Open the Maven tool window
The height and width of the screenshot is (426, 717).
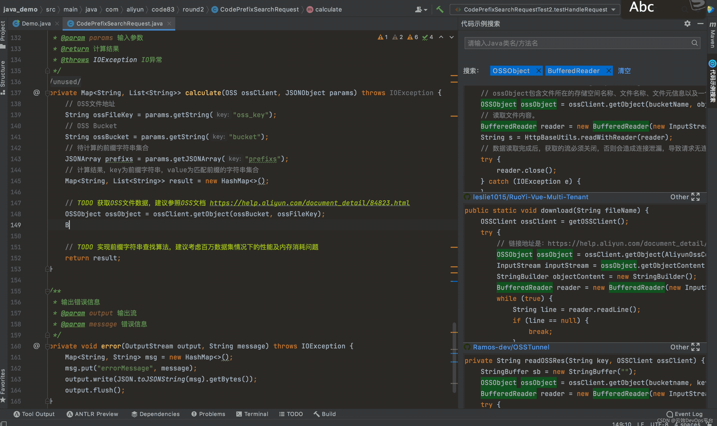[712, 35]
